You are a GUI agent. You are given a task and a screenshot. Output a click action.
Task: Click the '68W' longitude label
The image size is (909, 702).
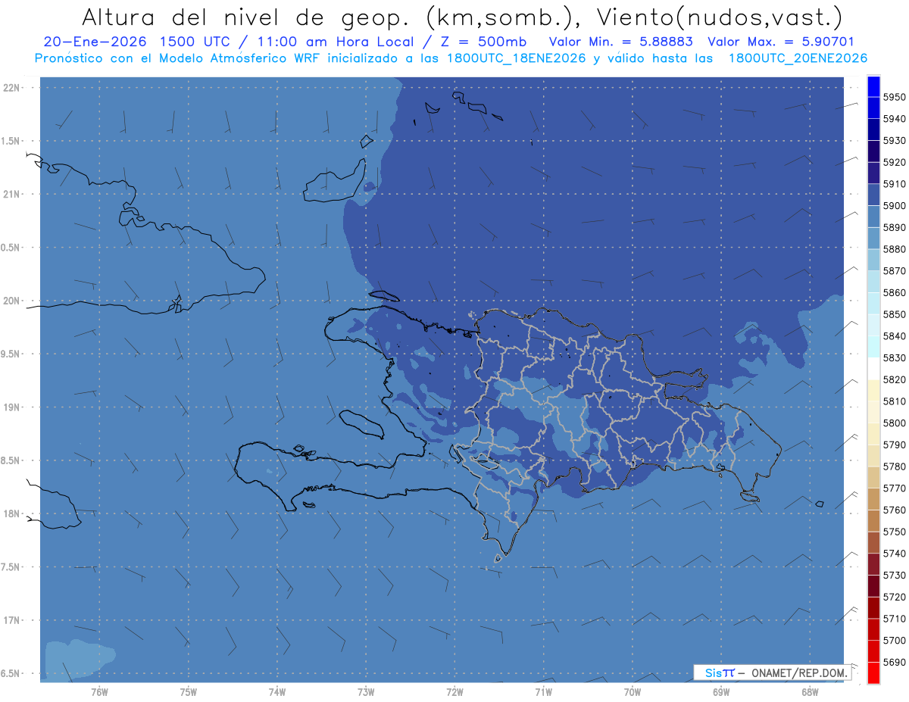pos(810,692)
